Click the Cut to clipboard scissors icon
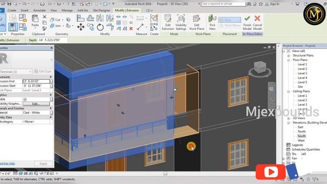Screen dimensions: 327x184 pos(44,16)
